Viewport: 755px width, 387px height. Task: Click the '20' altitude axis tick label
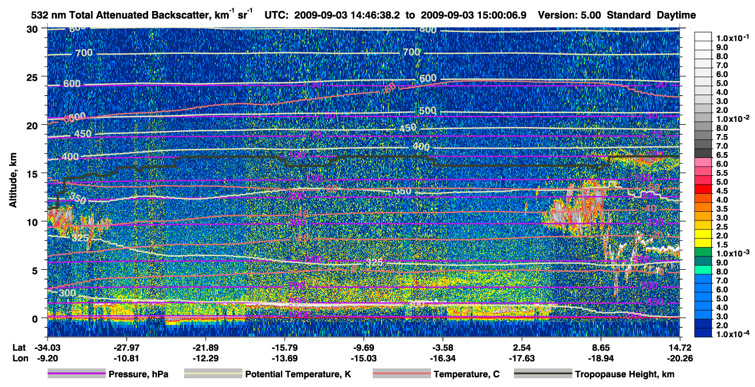point(34,125)
